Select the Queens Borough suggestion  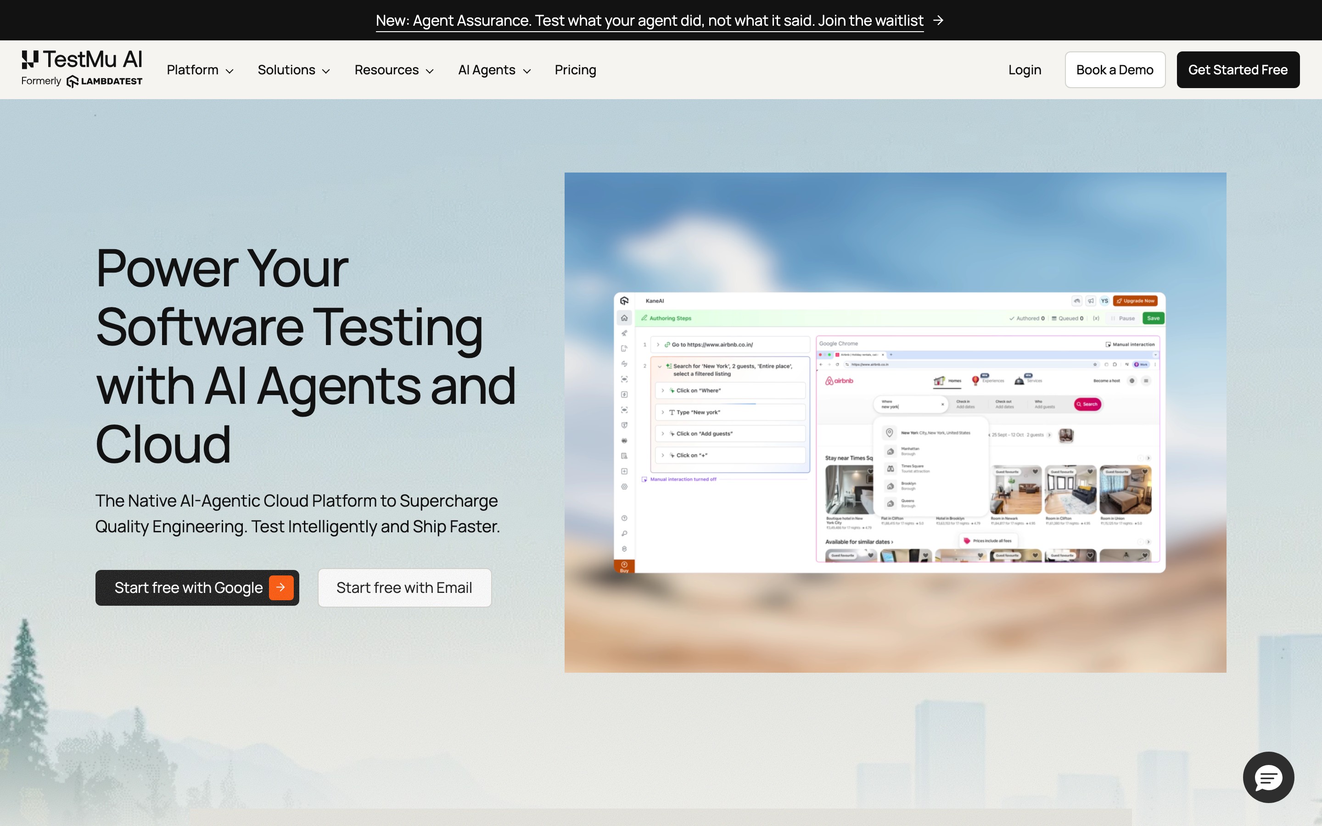pyautogui.click(x=931, y=504)
